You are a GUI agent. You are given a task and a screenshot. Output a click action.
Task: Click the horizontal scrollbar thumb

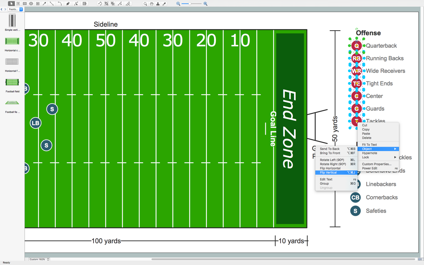283,259
